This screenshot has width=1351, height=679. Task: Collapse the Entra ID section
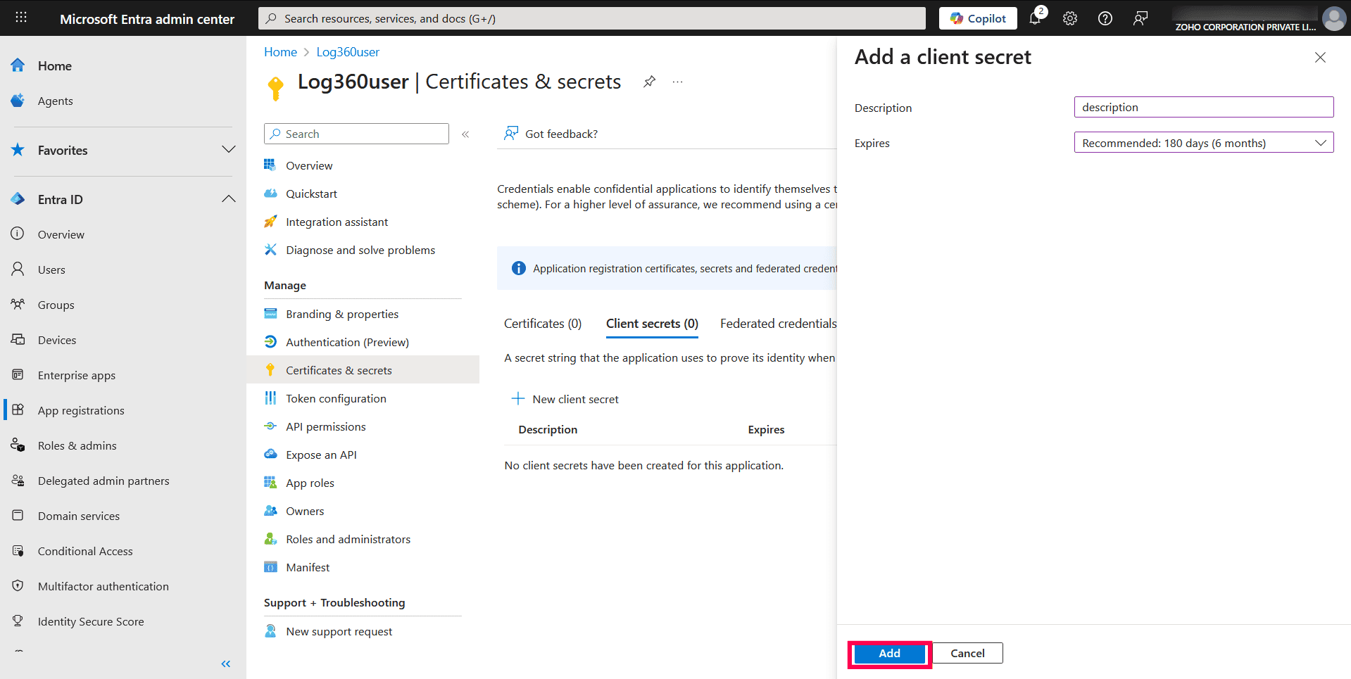point(229,198)
